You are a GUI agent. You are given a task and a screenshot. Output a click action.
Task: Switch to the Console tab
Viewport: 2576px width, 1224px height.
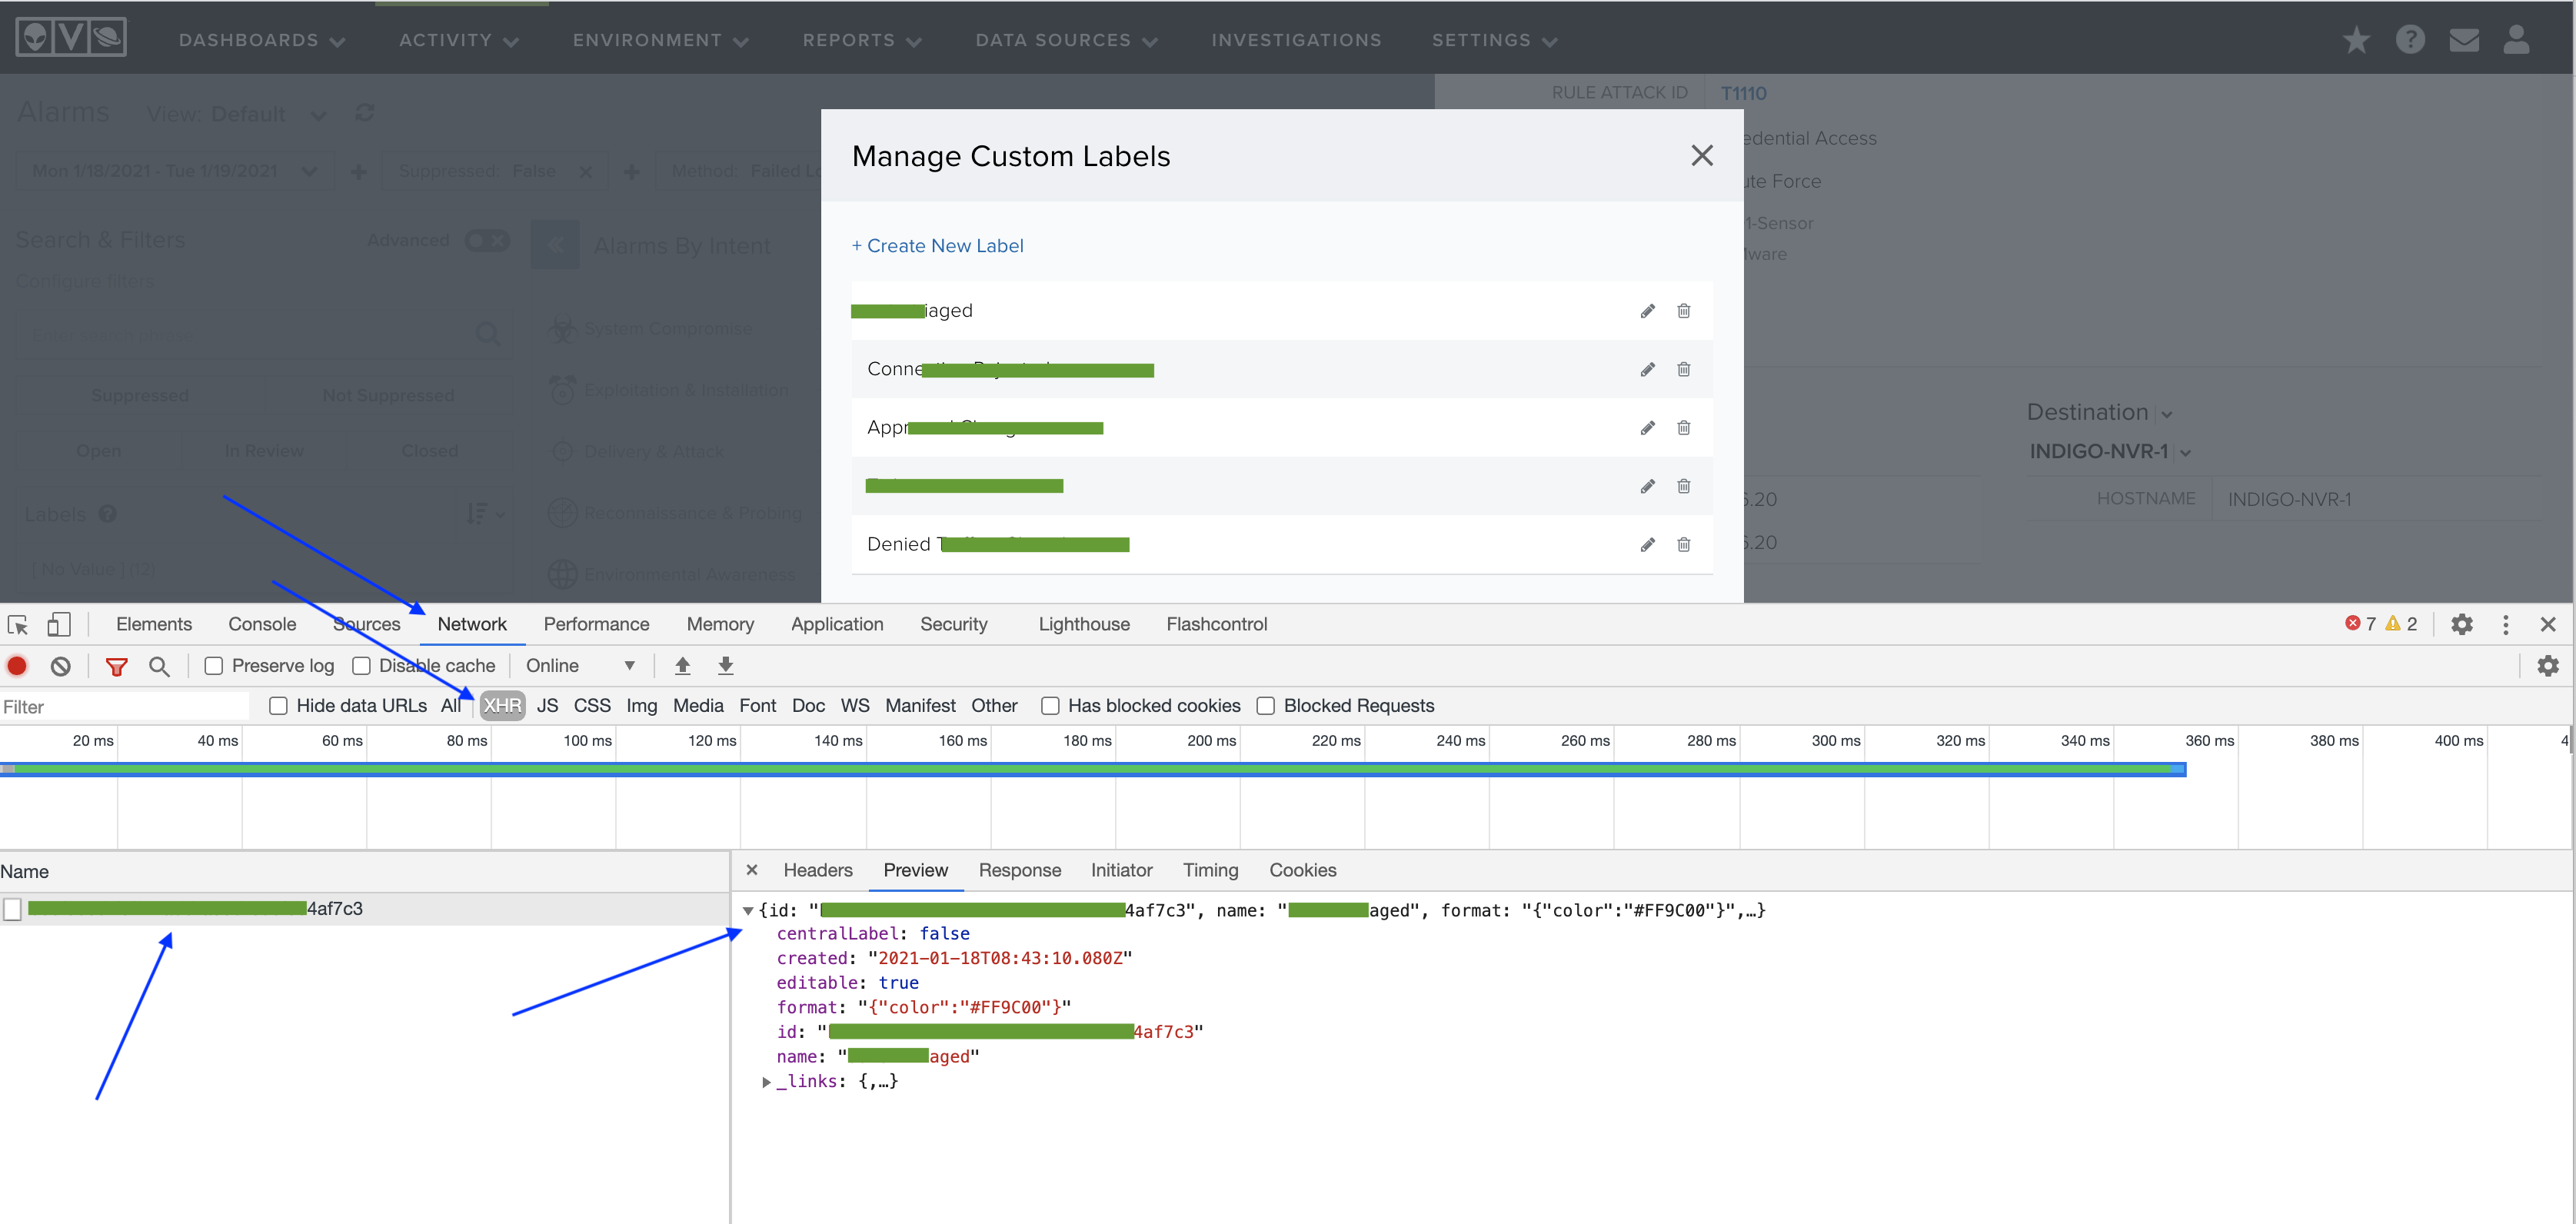(262, 625)
